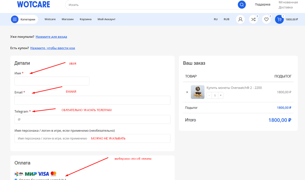
Task: Focus the Email input field
Action: tap(93, 100)
